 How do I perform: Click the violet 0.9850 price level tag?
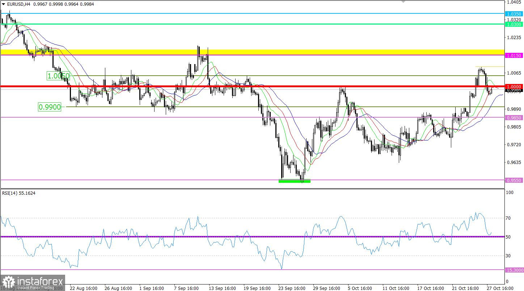click(x=515, y=118)
